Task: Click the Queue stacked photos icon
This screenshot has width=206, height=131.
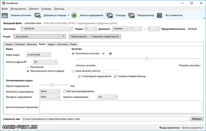Action: click(x=110, y=15)
